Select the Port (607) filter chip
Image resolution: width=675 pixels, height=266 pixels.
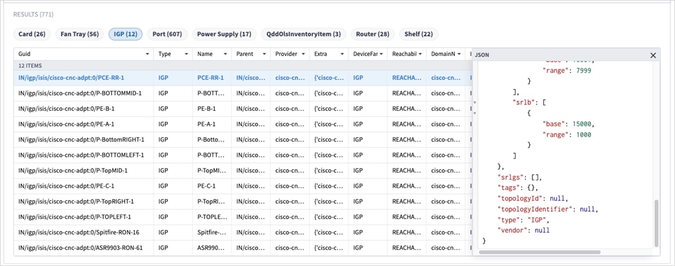pyautogui.click(x=167, y=34)
